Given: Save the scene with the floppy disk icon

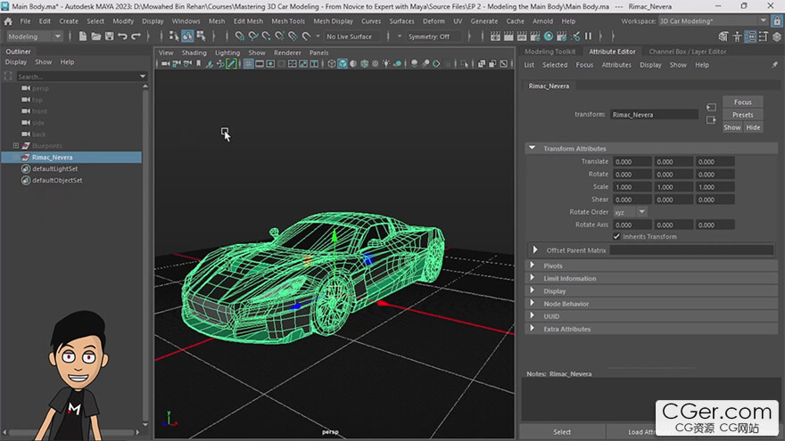Looking at the screenshot, I should point(109,37).
